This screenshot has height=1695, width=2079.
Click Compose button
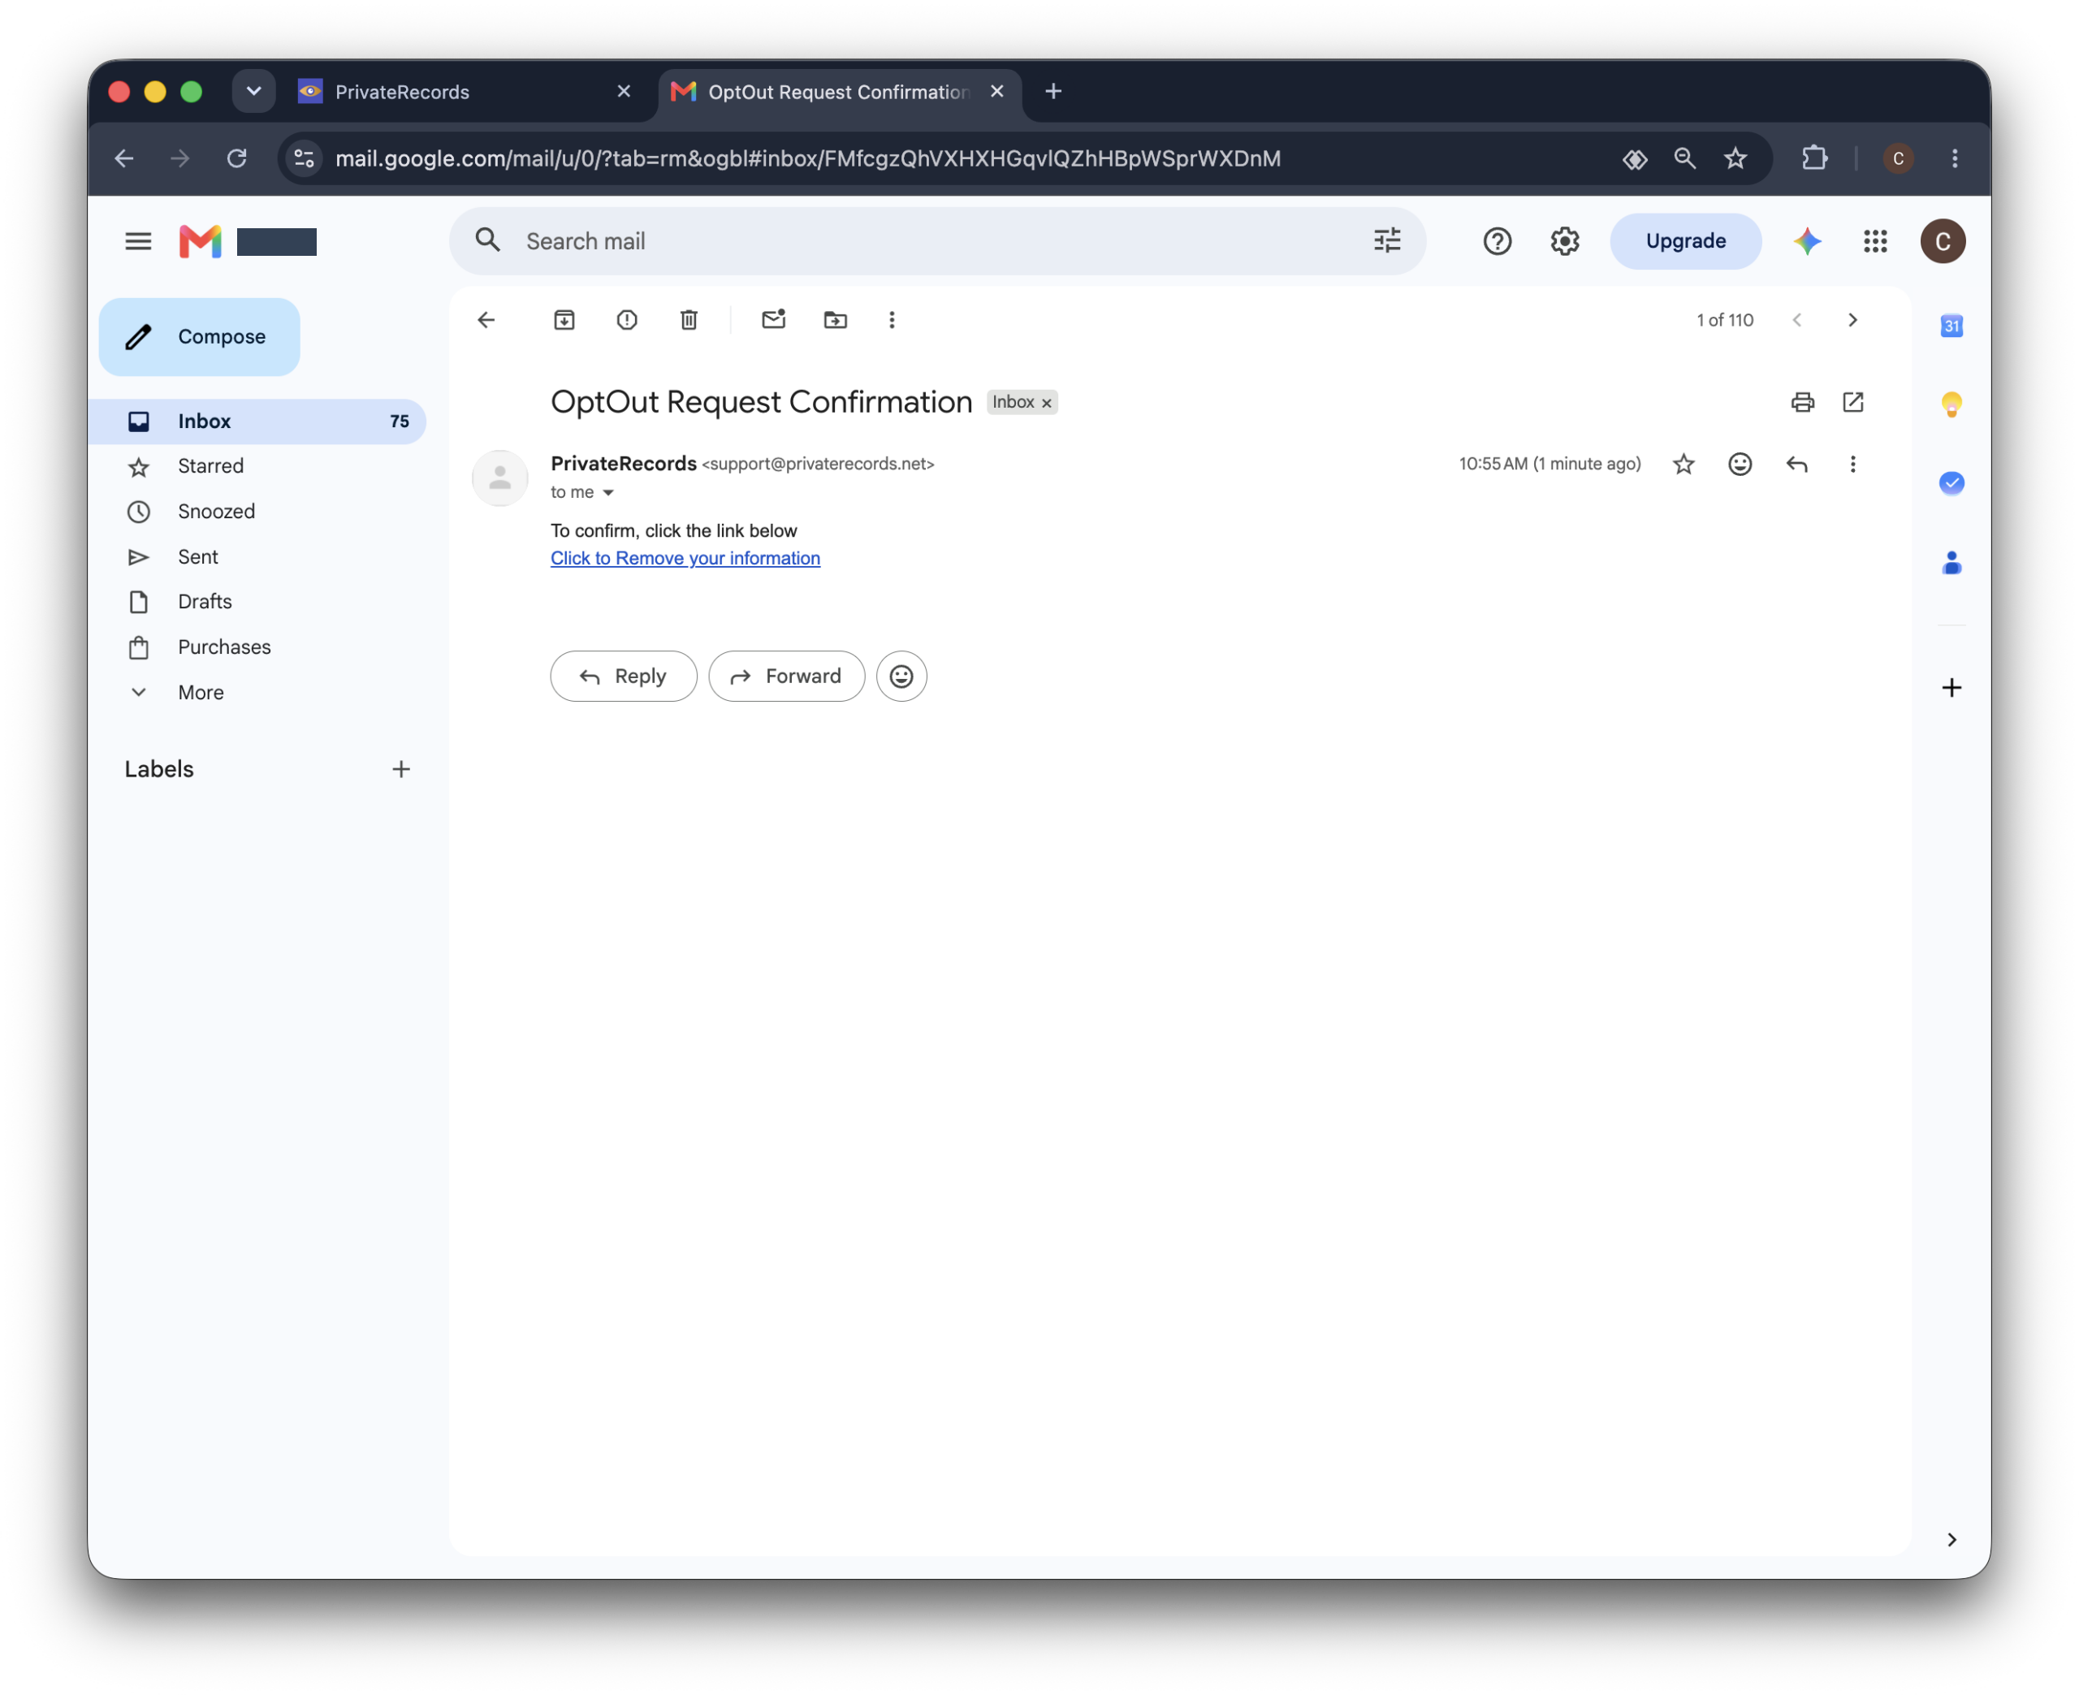[x=199, y=337]
